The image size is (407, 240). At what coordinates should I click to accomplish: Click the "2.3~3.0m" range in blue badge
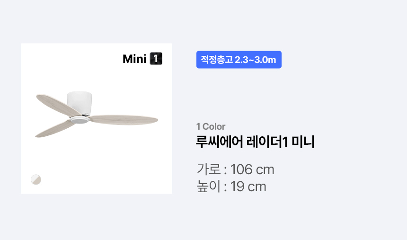(x=255, y=60)
